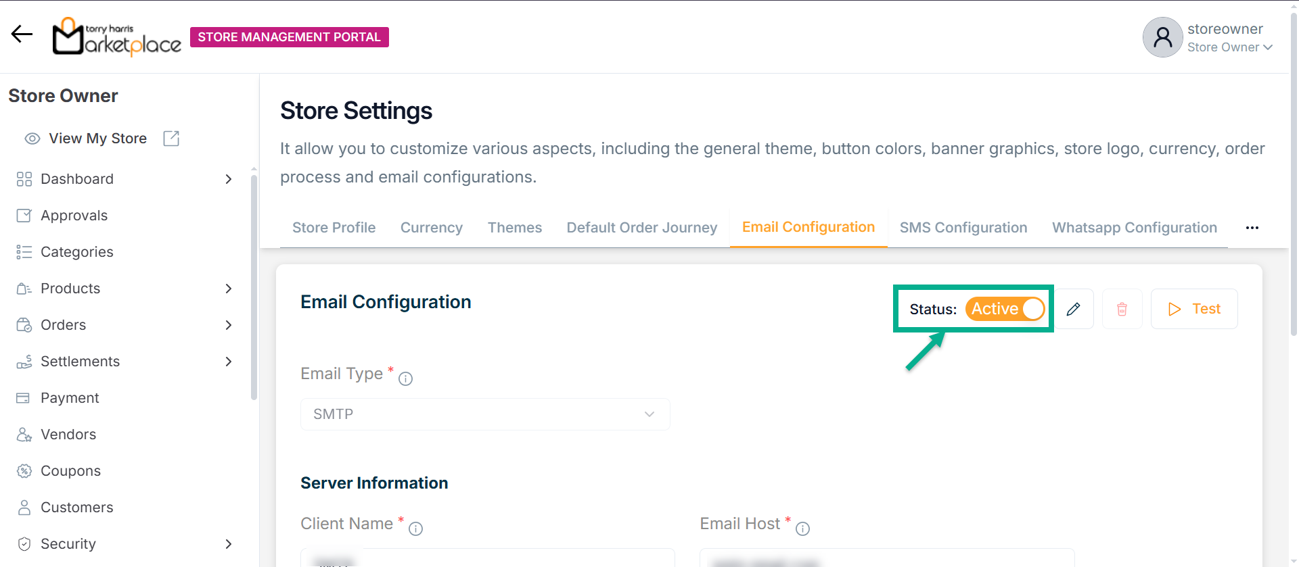Open external link icon beside View My Store
Screen dimensions: 1299x567
pos(171,139)
